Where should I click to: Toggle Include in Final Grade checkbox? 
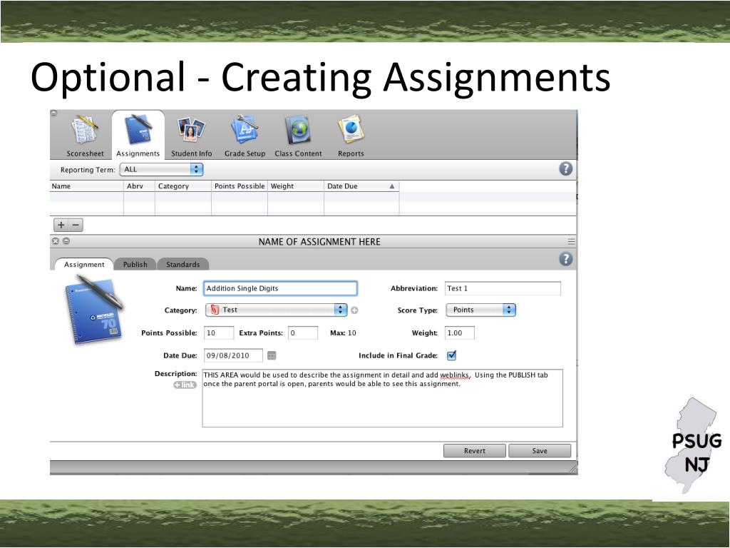click(x=451, y=355)
